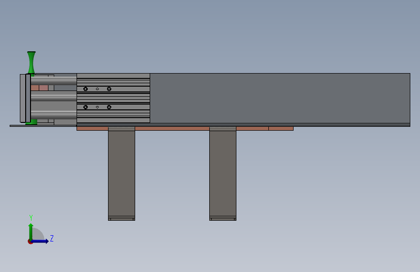Select the large dark gray panel face

coord(280,98)
